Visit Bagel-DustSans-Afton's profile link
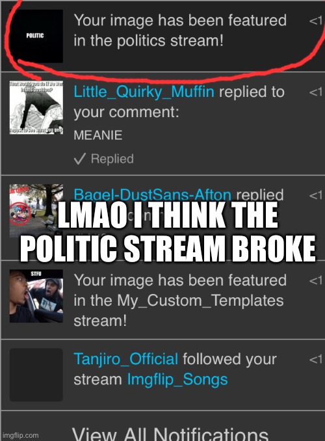The width and height of the screenshot is (325, 441). pyautogui.click(x=152, y=194)
